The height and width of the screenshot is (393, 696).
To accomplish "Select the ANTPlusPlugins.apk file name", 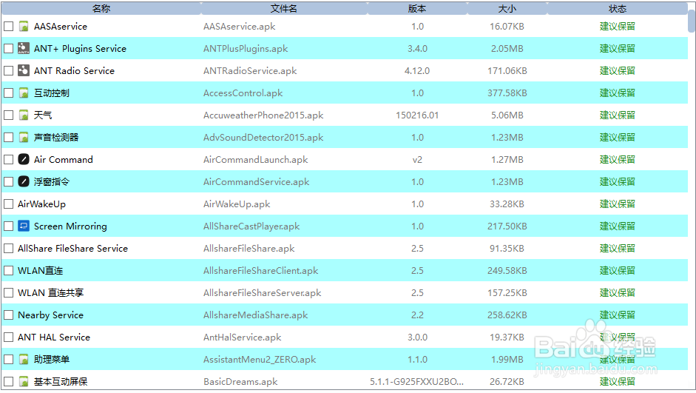I will pos(246,48).
